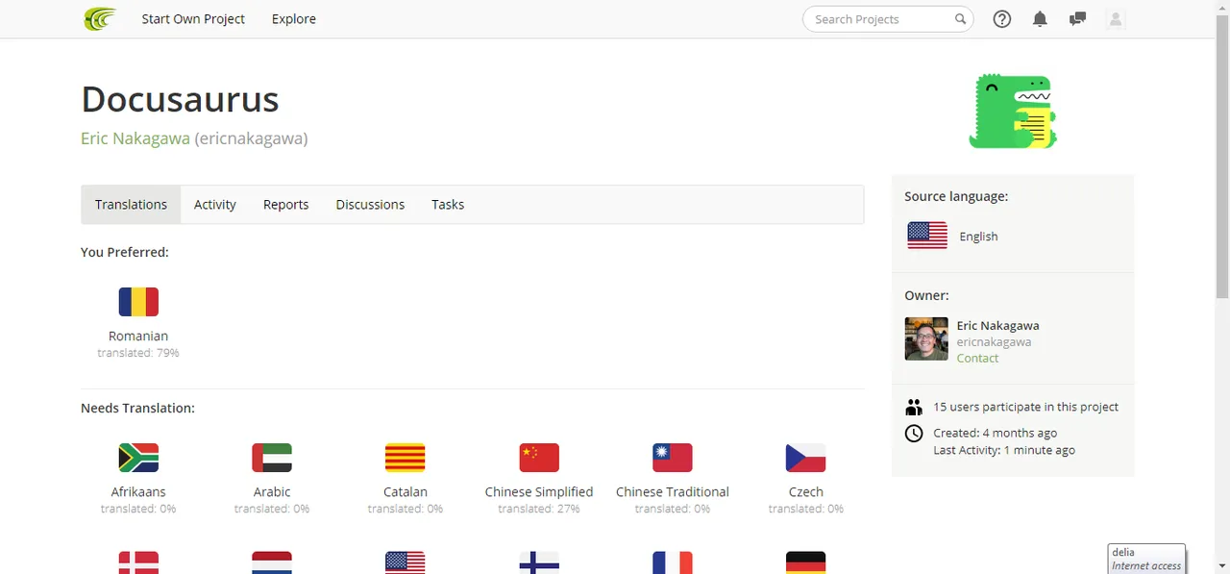Screen dimensions: 1230x574
Task: Open the Discussions tab
Action: pos(370,205)
